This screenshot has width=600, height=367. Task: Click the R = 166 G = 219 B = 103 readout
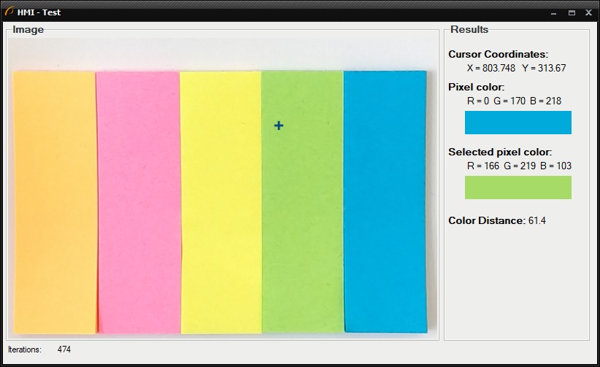coord(518,166)
